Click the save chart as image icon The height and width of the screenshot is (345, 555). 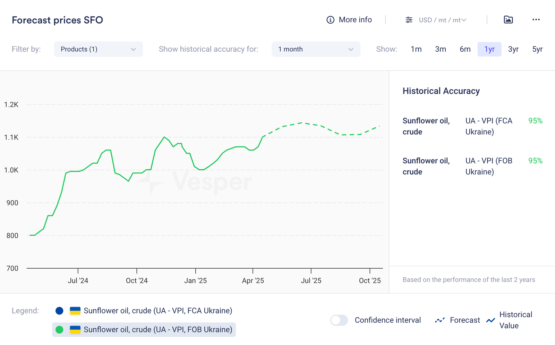click(508, 20)
